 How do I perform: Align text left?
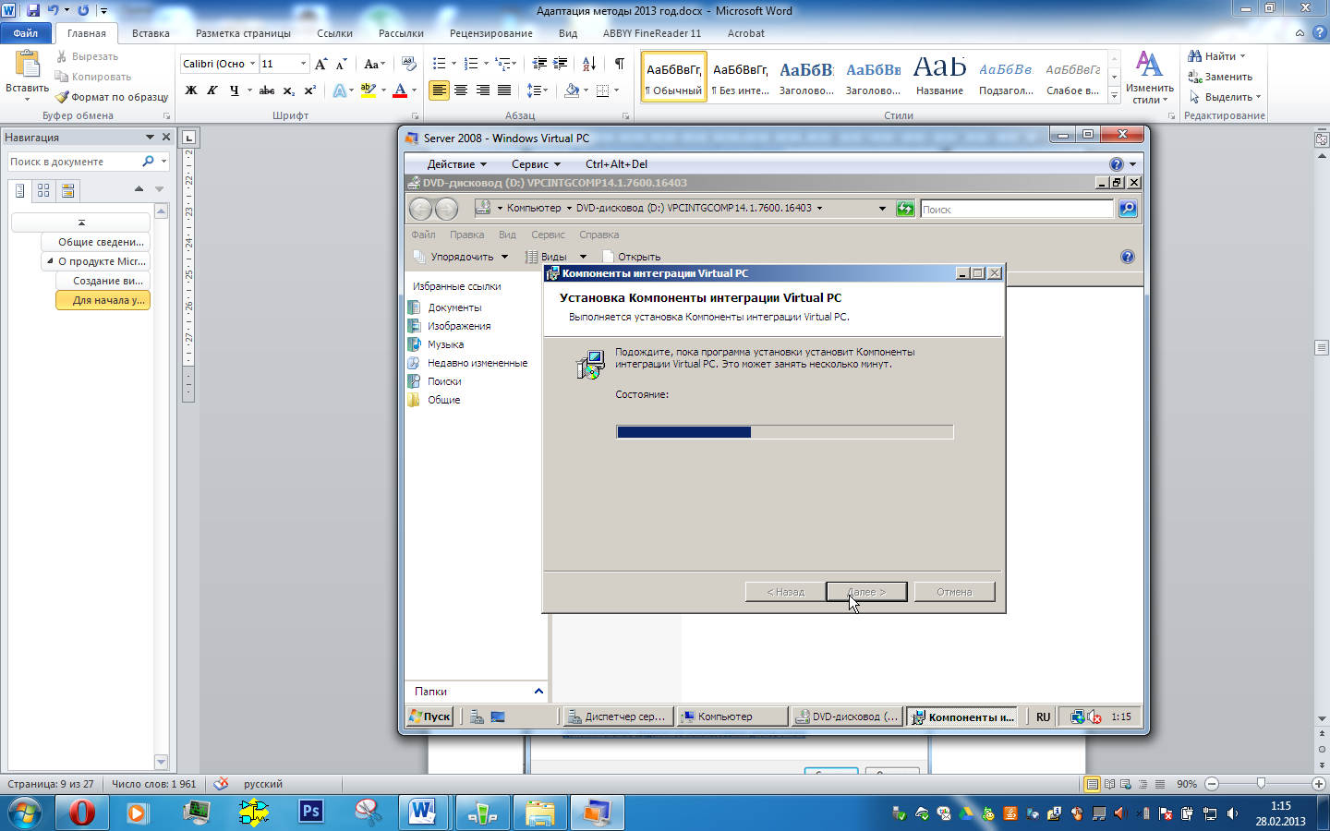pyautogui.click(x=440, y=90)
